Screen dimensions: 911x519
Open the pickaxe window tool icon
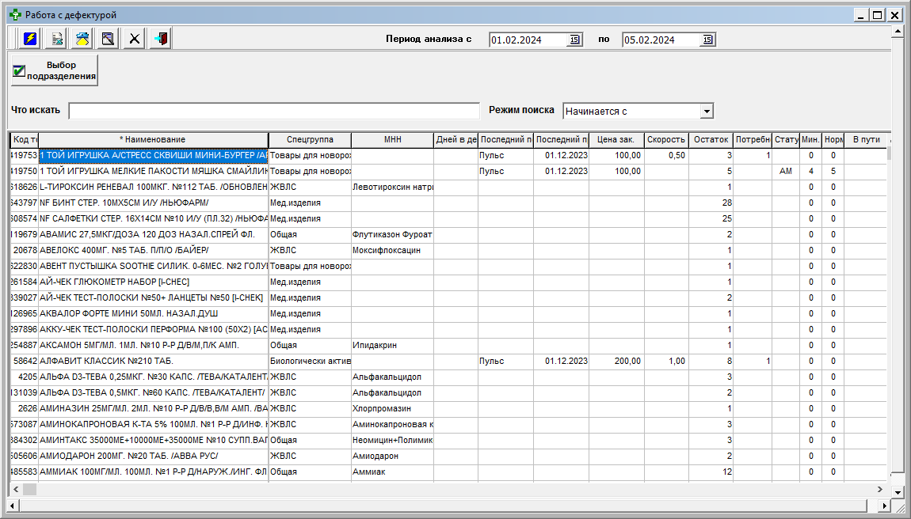click(x=108, y=39)
